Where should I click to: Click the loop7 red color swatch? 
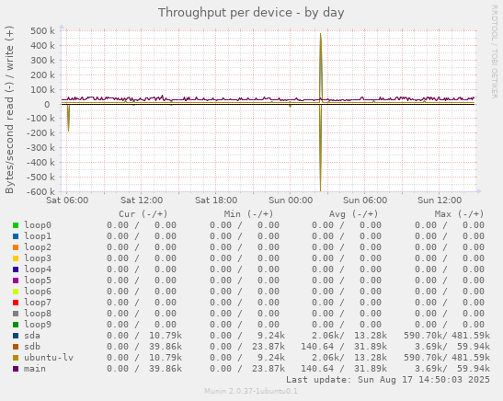pyautogui.click(x=16, y=303)
